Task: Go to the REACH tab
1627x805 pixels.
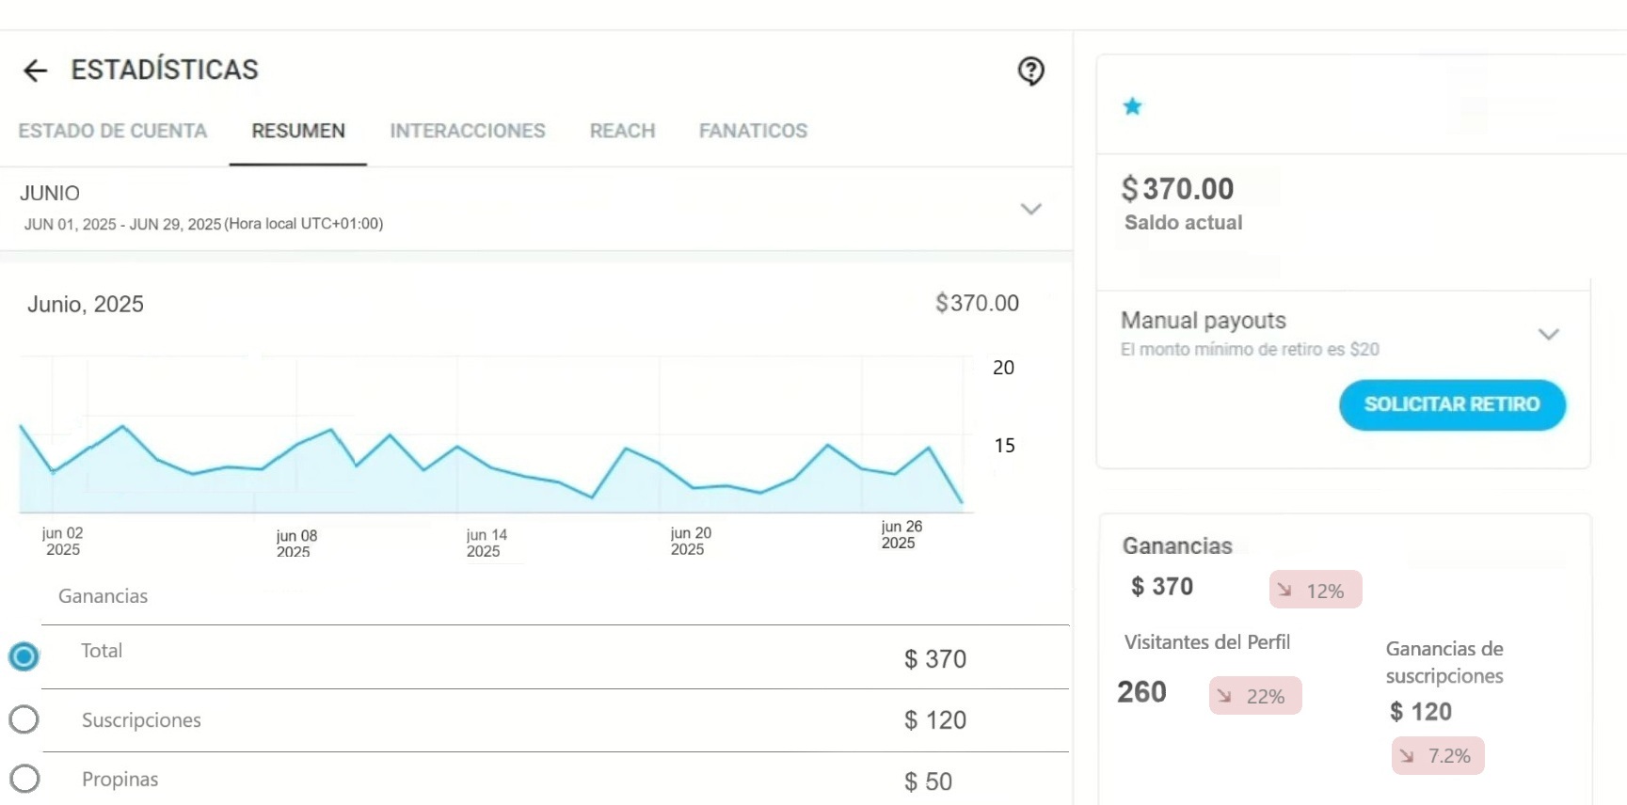Action: (x=622, y=131)
